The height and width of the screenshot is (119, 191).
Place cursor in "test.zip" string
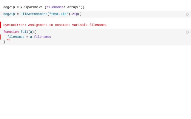pyautogui.click(x=58, y=14)
